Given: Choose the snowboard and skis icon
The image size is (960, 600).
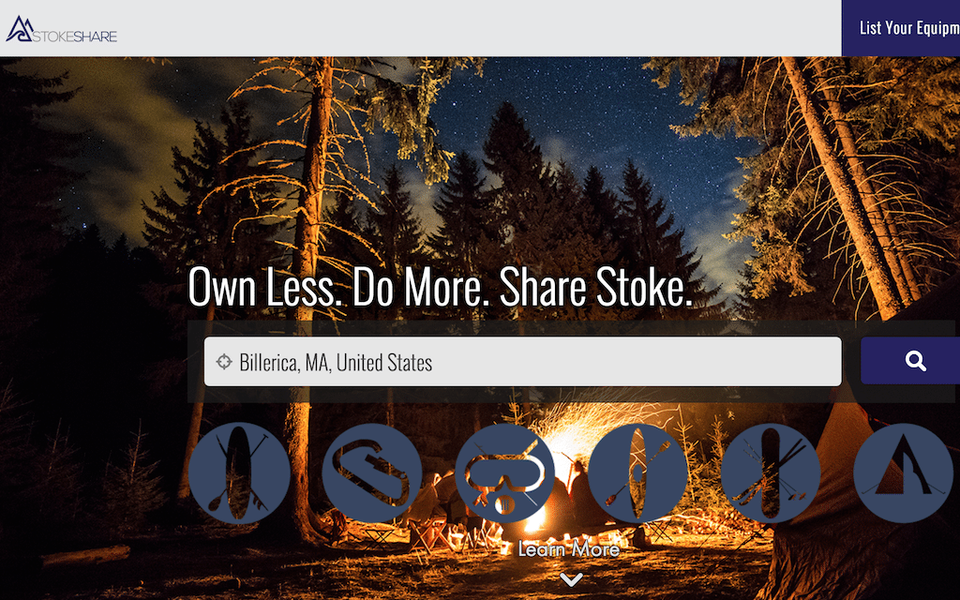Looking at the screenshot, I should 771,472.
